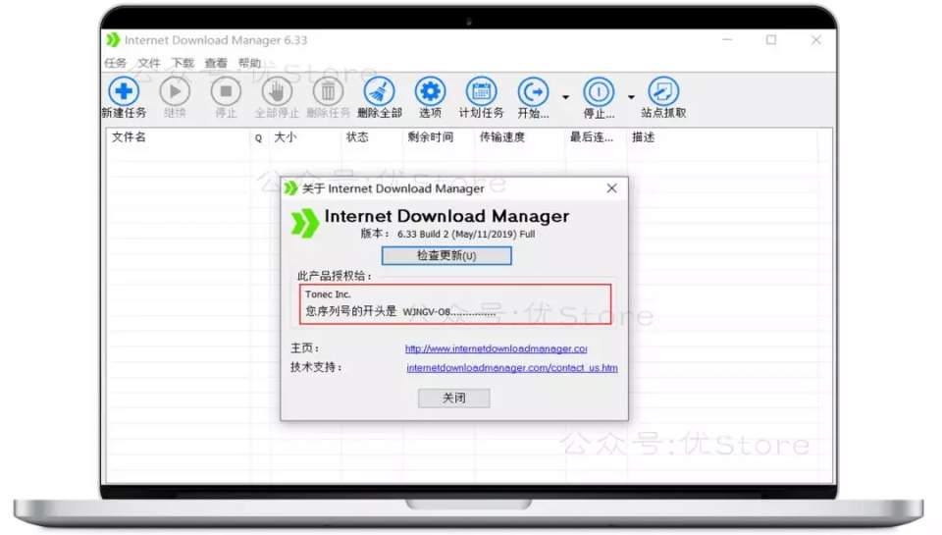Click the 检查更新(U) check update button

coord(446,255)
